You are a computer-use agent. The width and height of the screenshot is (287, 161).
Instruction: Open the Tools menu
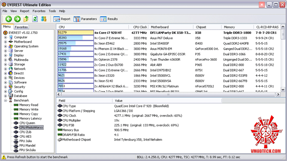coord(52,11)
